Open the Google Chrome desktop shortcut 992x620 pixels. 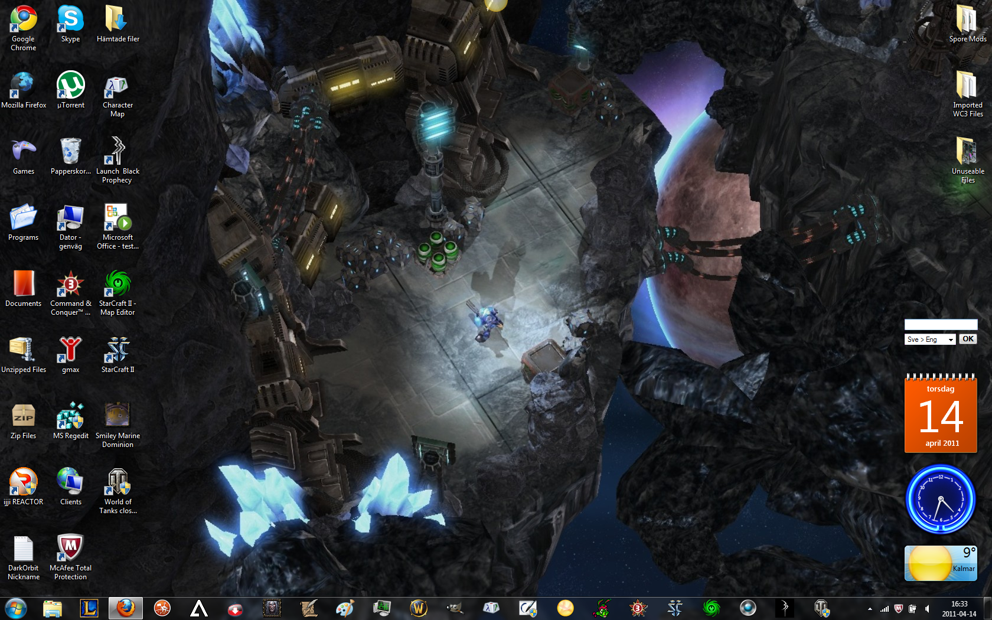pos(24,27)
